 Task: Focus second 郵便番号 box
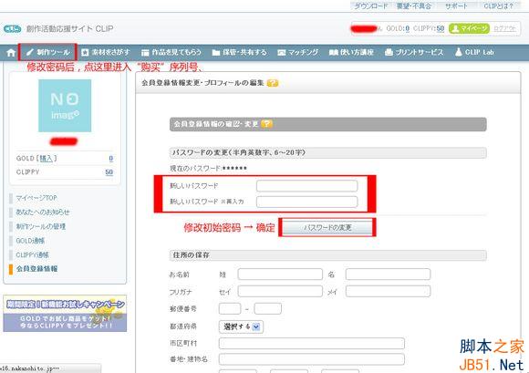coord(268,308)
